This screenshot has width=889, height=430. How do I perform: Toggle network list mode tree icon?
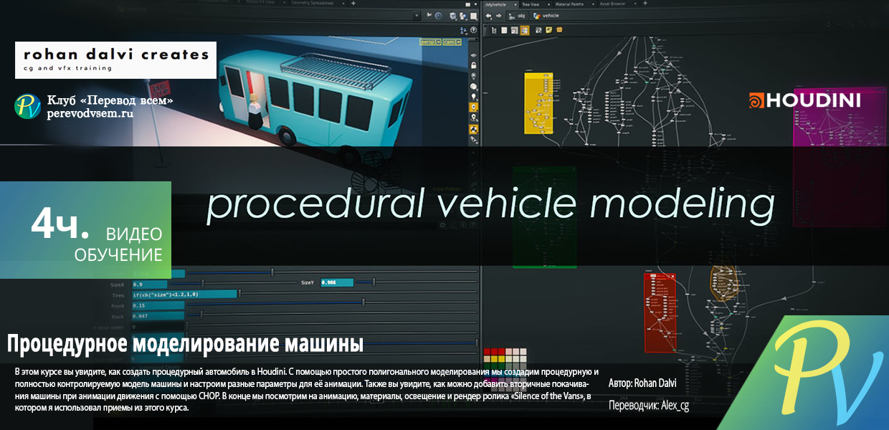tap(494, 30)
